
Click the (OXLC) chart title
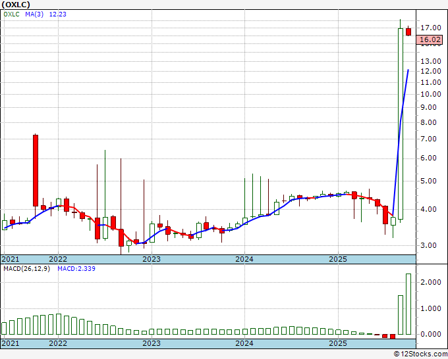16,5
